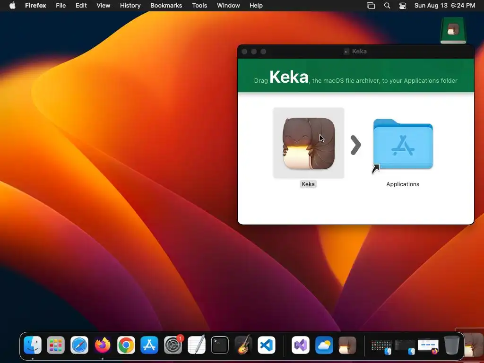Open Finder from the Dock
This screenshot has height=363, width=484.
(33, 345)
